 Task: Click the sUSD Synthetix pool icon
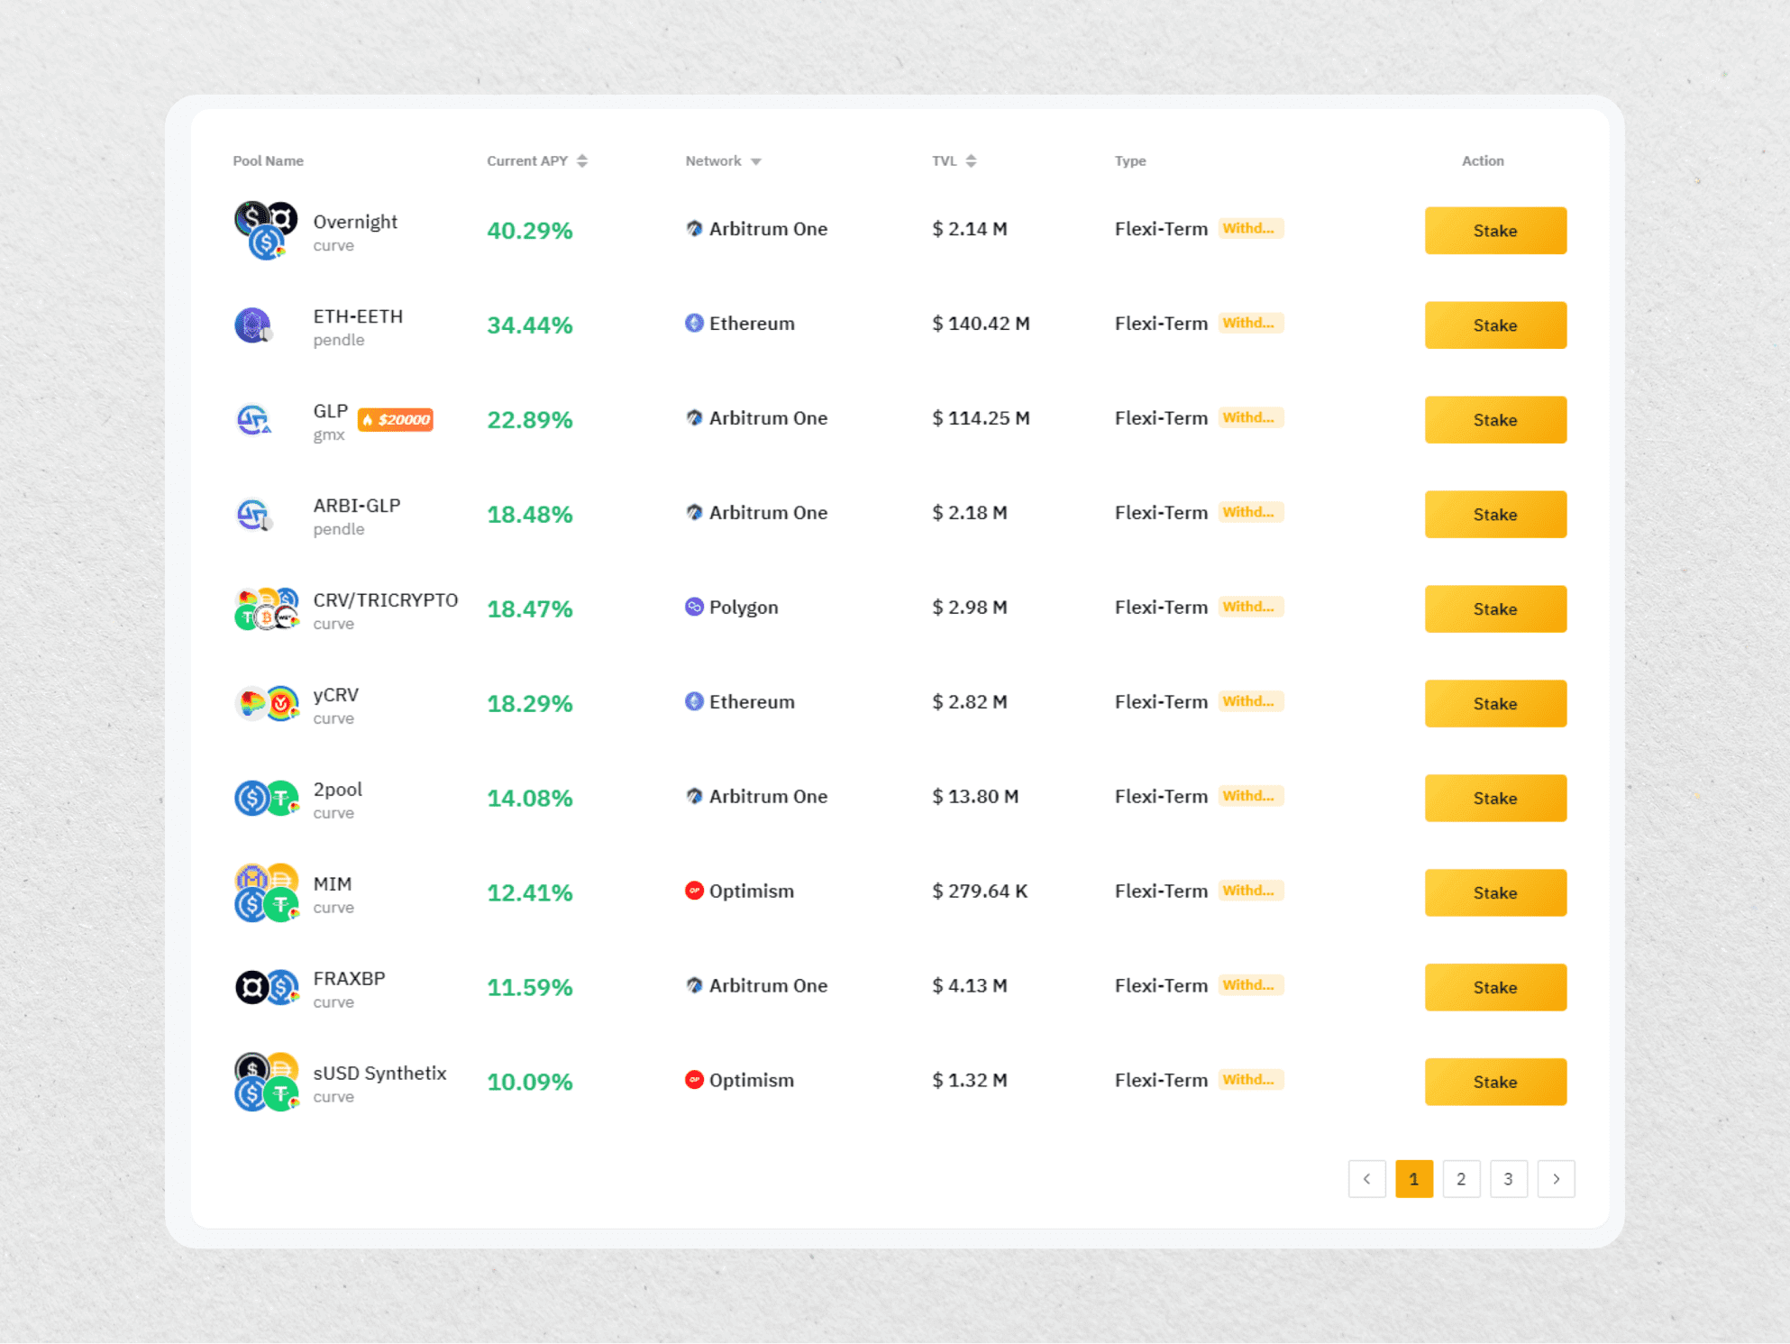tap(266, 1081)
